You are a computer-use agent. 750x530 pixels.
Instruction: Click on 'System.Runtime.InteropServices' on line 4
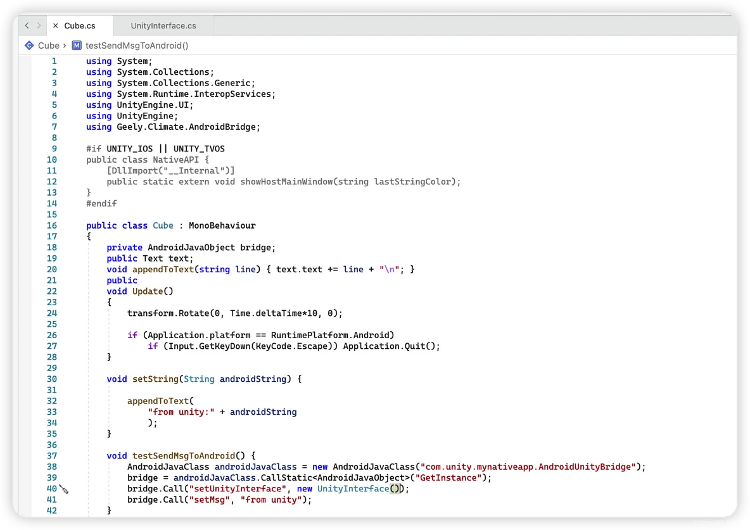pos(194,94)
